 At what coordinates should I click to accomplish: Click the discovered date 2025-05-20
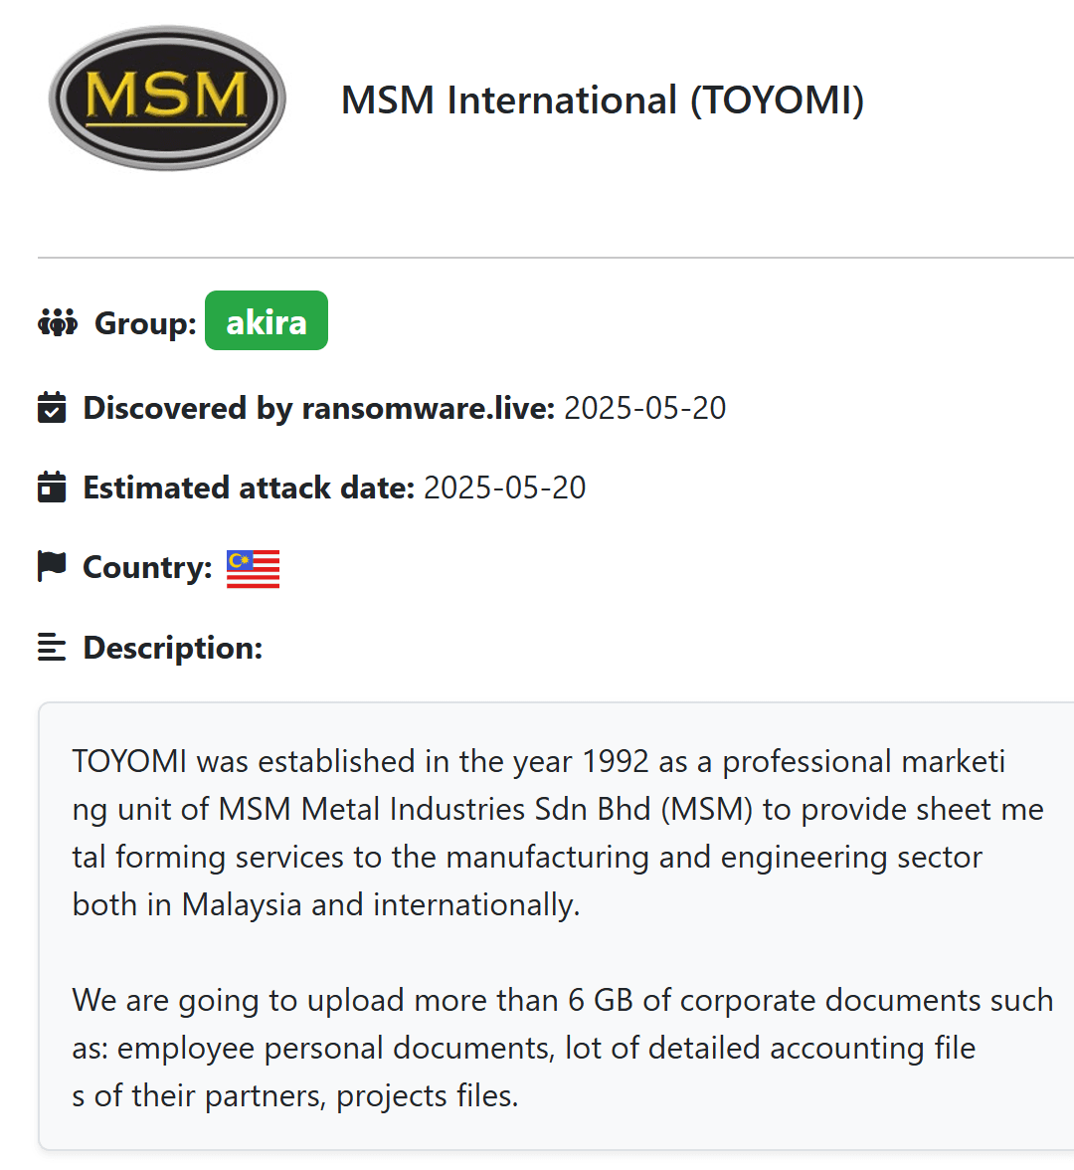click(644, 408)
